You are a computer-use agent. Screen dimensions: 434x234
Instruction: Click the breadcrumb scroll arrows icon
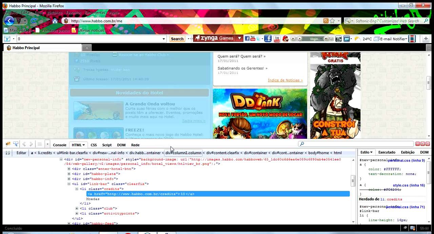tap(7, 153)
